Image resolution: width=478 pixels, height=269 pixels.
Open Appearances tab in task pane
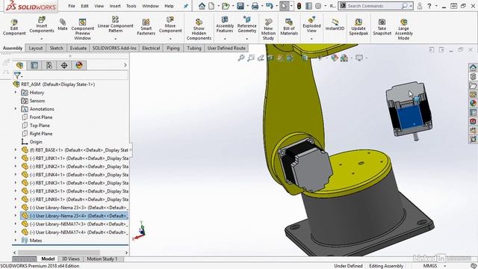(473, 103)
